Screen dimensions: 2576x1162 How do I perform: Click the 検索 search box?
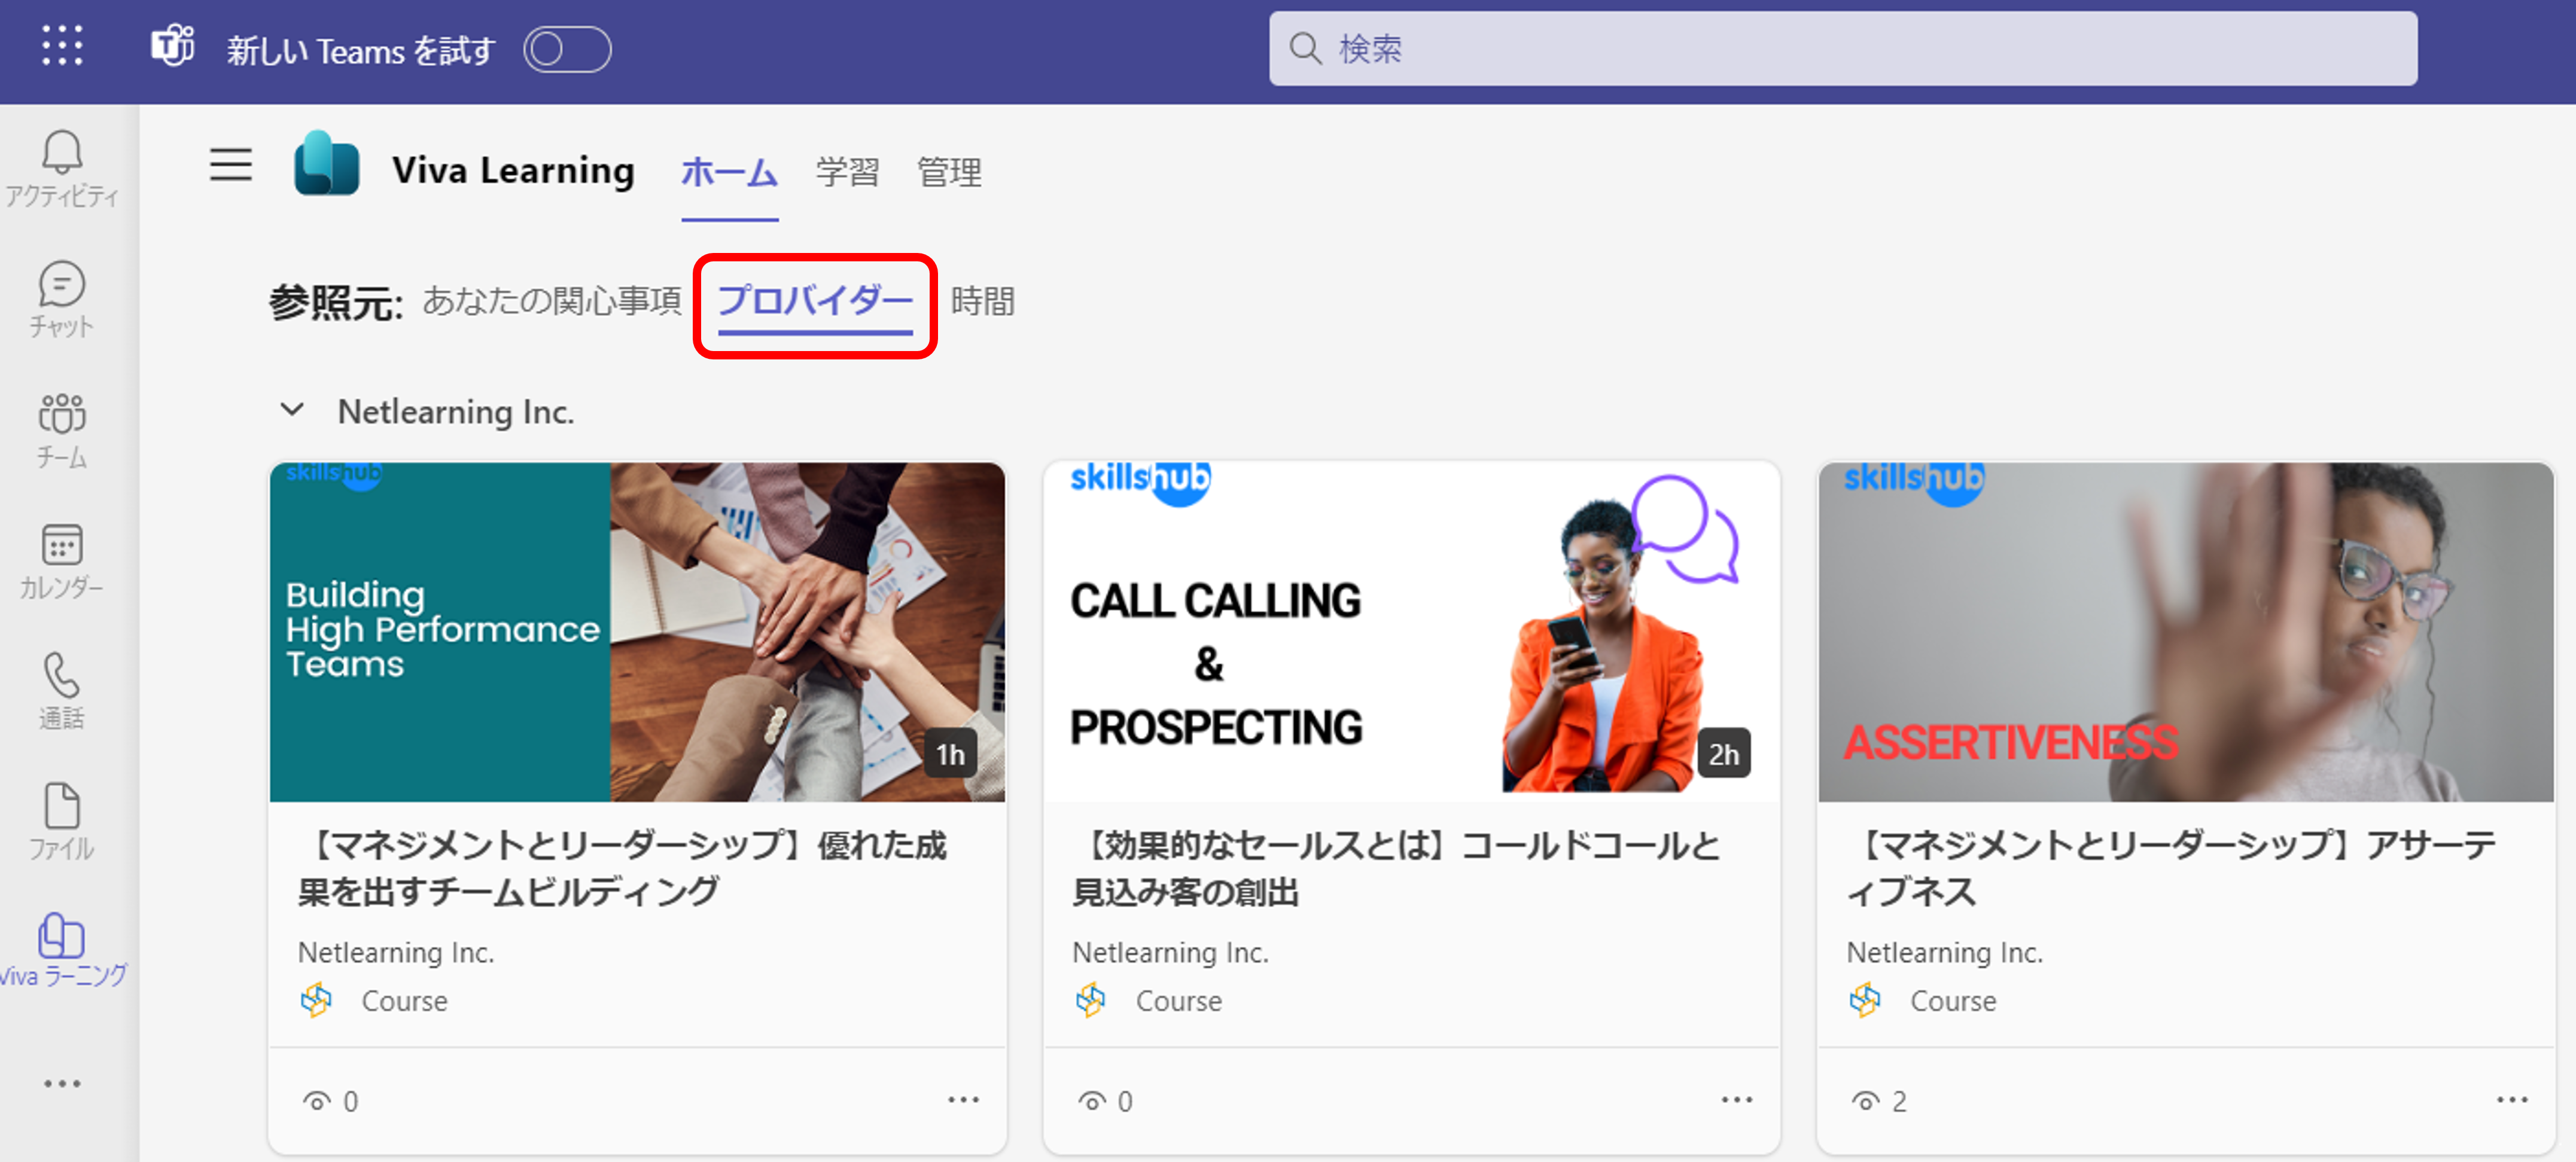(x=1842, y=48)
